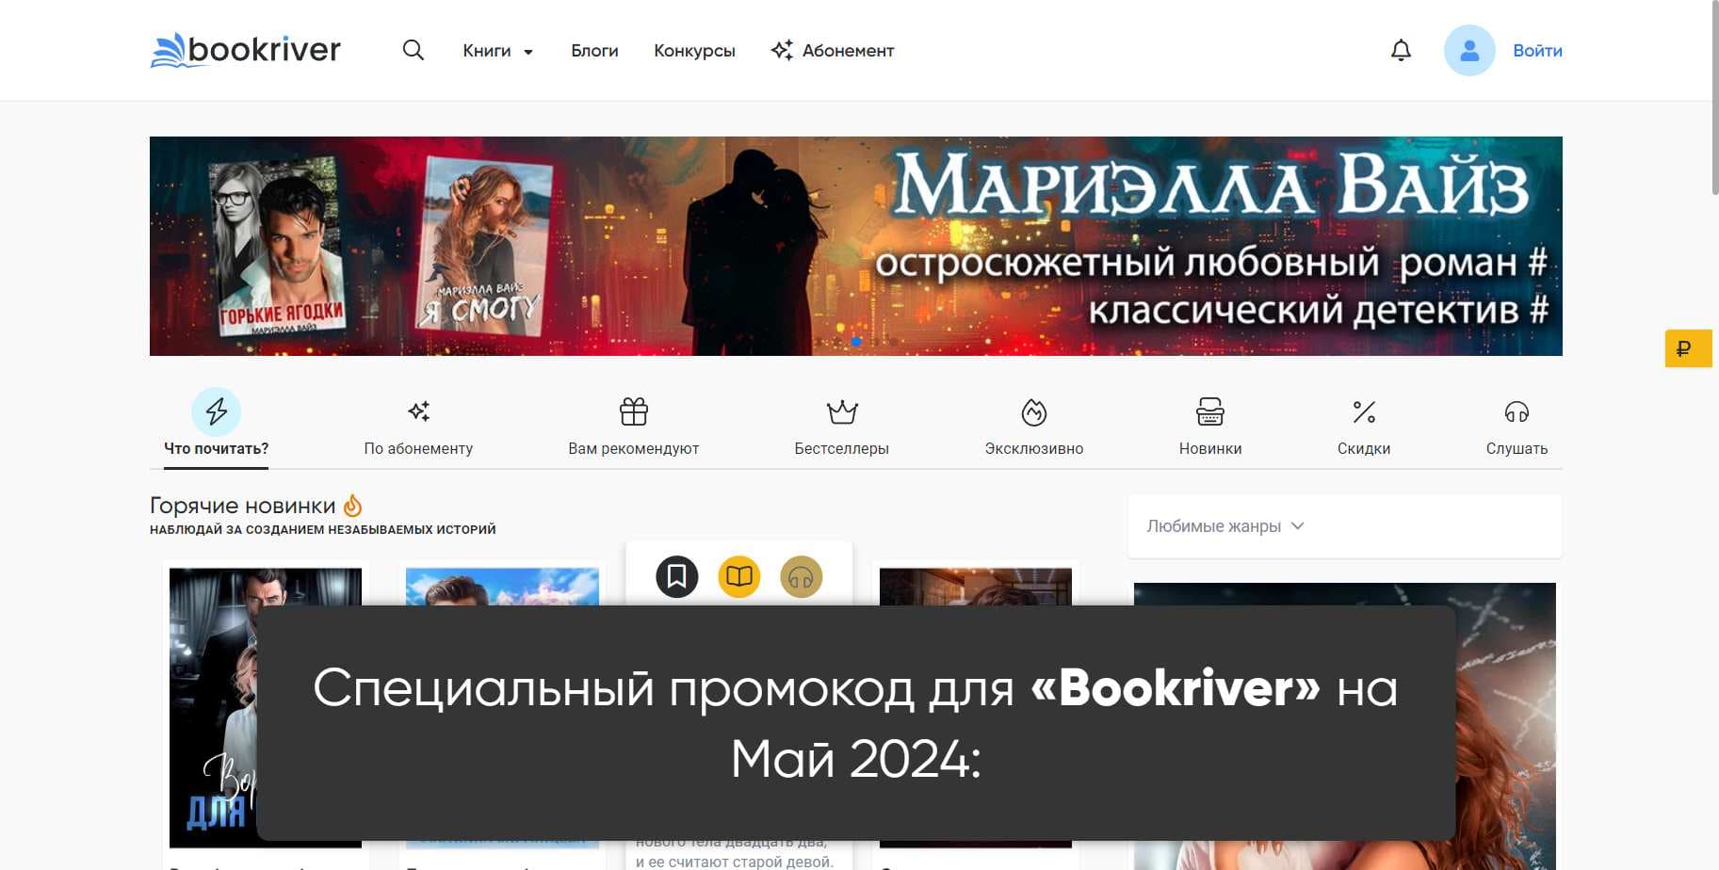Switch to the Слушать tab
The width and height of the screenshot is (1719, 870).
click(x=1516, y=427)
